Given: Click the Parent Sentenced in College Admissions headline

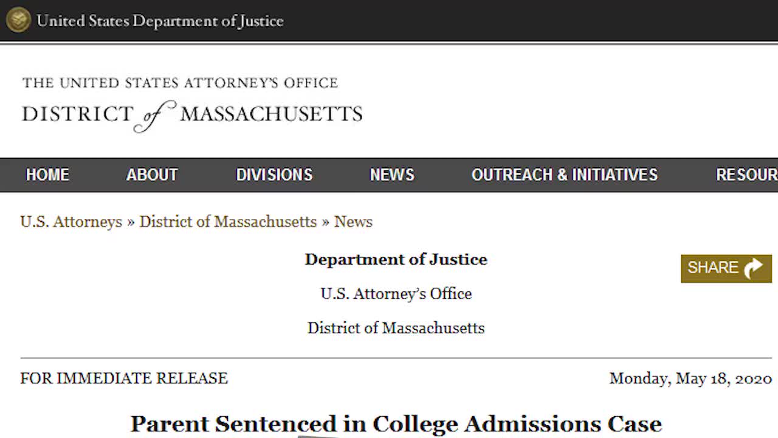Looking at the screenshot, I should point(396,423).
